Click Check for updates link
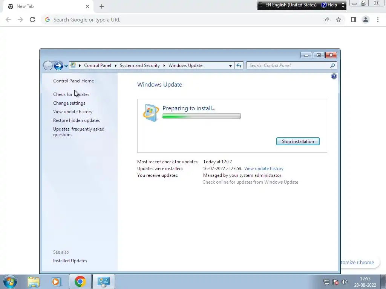Viewport: 386px width, 289px height. pyautogui.click(x=71, y=94)
